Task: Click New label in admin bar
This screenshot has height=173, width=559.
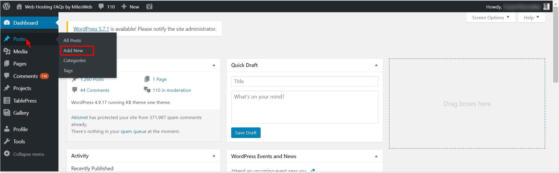Action: (x=134, y=7)
